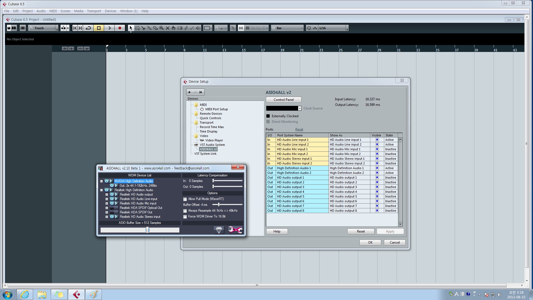This screenshot has height=300, width=533.
Task: Select the Line tool
Action: click(192, 28)
